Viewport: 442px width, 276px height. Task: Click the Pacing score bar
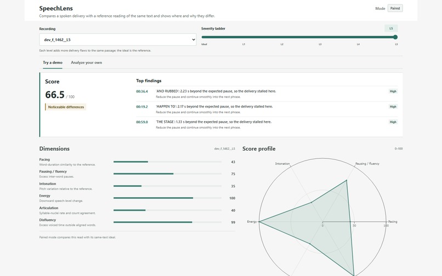tap(167, 162)
